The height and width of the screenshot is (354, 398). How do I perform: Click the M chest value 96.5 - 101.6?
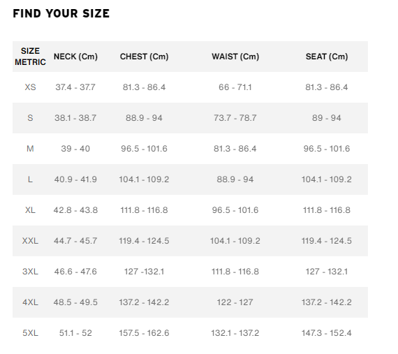pos(144,149)
